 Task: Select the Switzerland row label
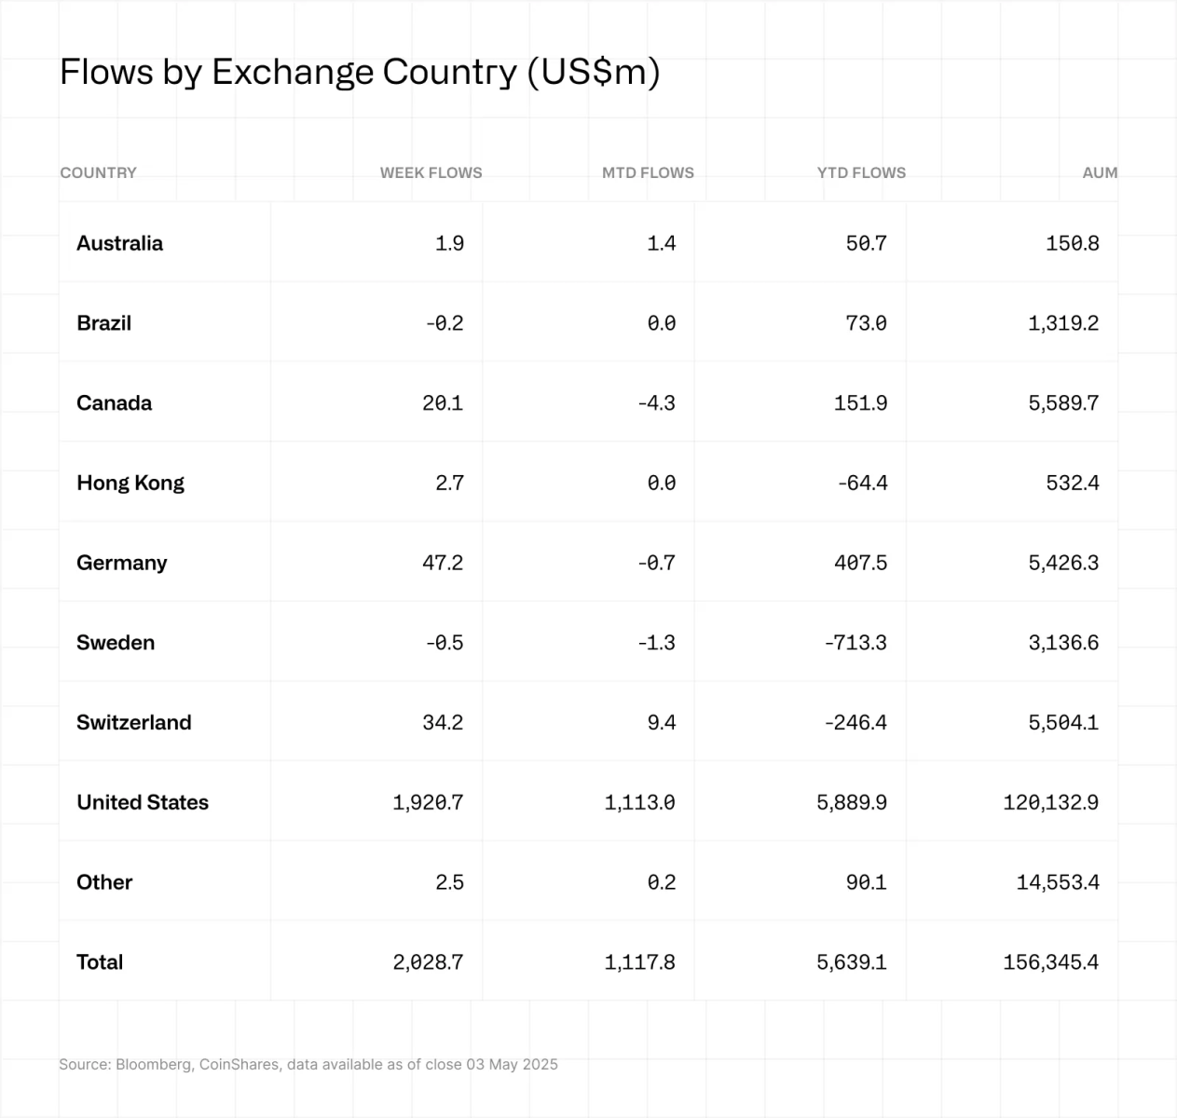pyautogui.click(x=133, y=723)
